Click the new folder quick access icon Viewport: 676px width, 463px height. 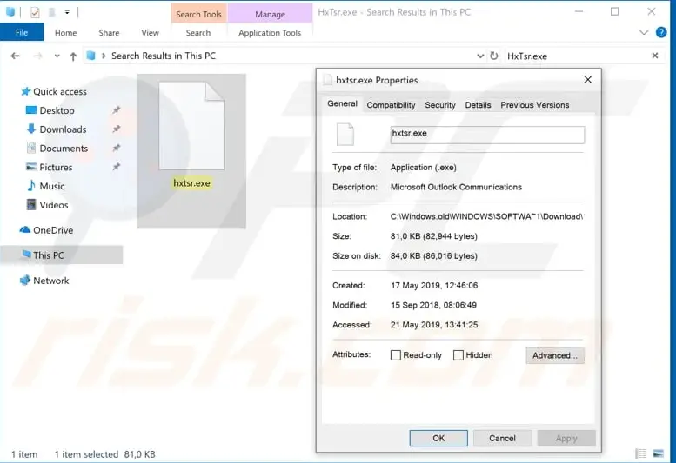pyautogui.click(x=51, y=12)
